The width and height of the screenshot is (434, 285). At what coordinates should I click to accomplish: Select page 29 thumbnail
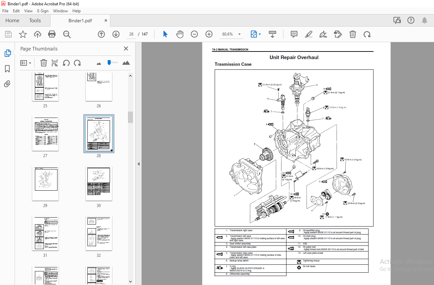(x=45, y=184)
